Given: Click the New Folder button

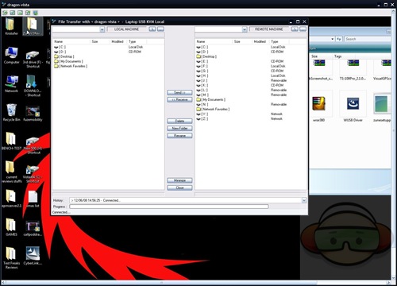Looking at the screenshot, I should click(x=179, y=128).
